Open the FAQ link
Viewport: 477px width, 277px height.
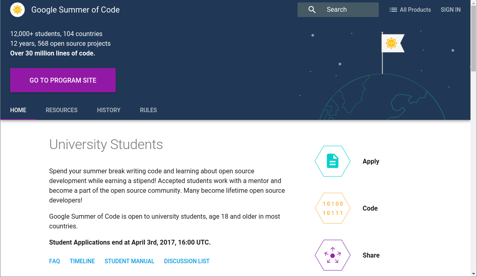54,261
